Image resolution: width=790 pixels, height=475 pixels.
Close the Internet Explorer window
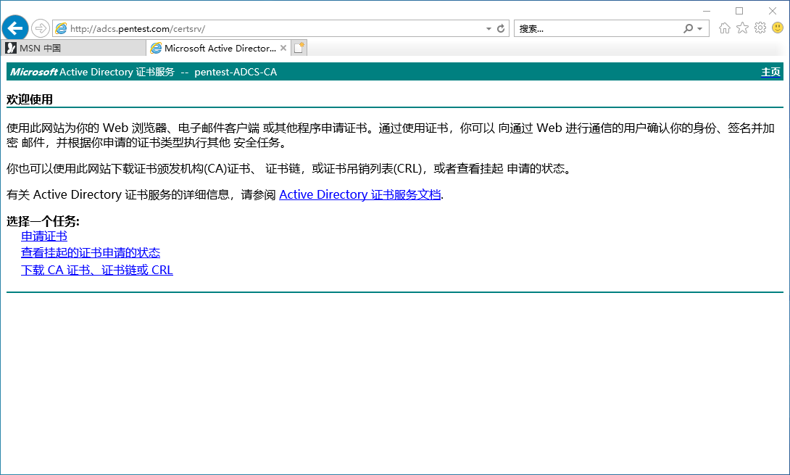coord(773,11)
